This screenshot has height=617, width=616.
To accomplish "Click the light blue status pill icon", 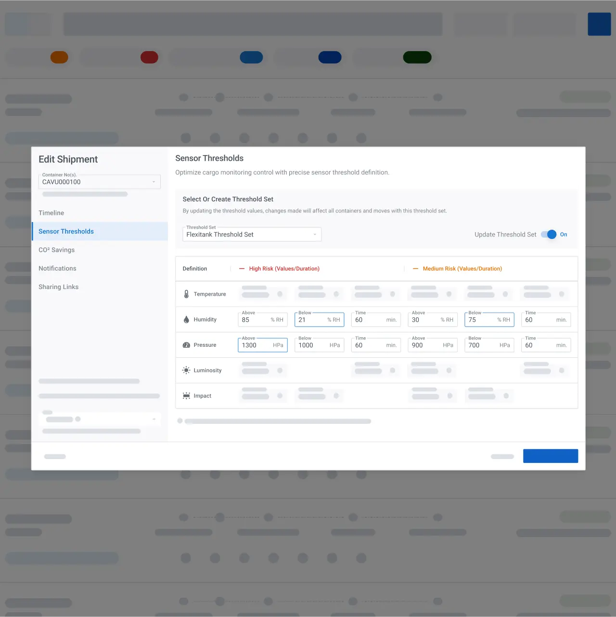I will 251,57.
